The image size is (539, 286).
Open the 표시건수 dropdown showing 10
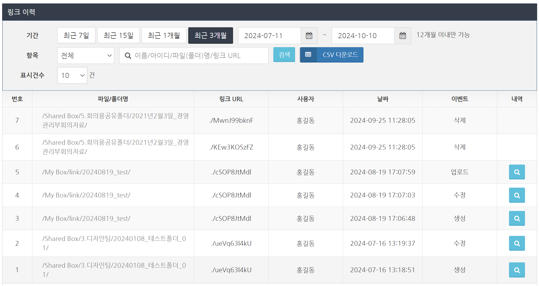tap(72, 76)
